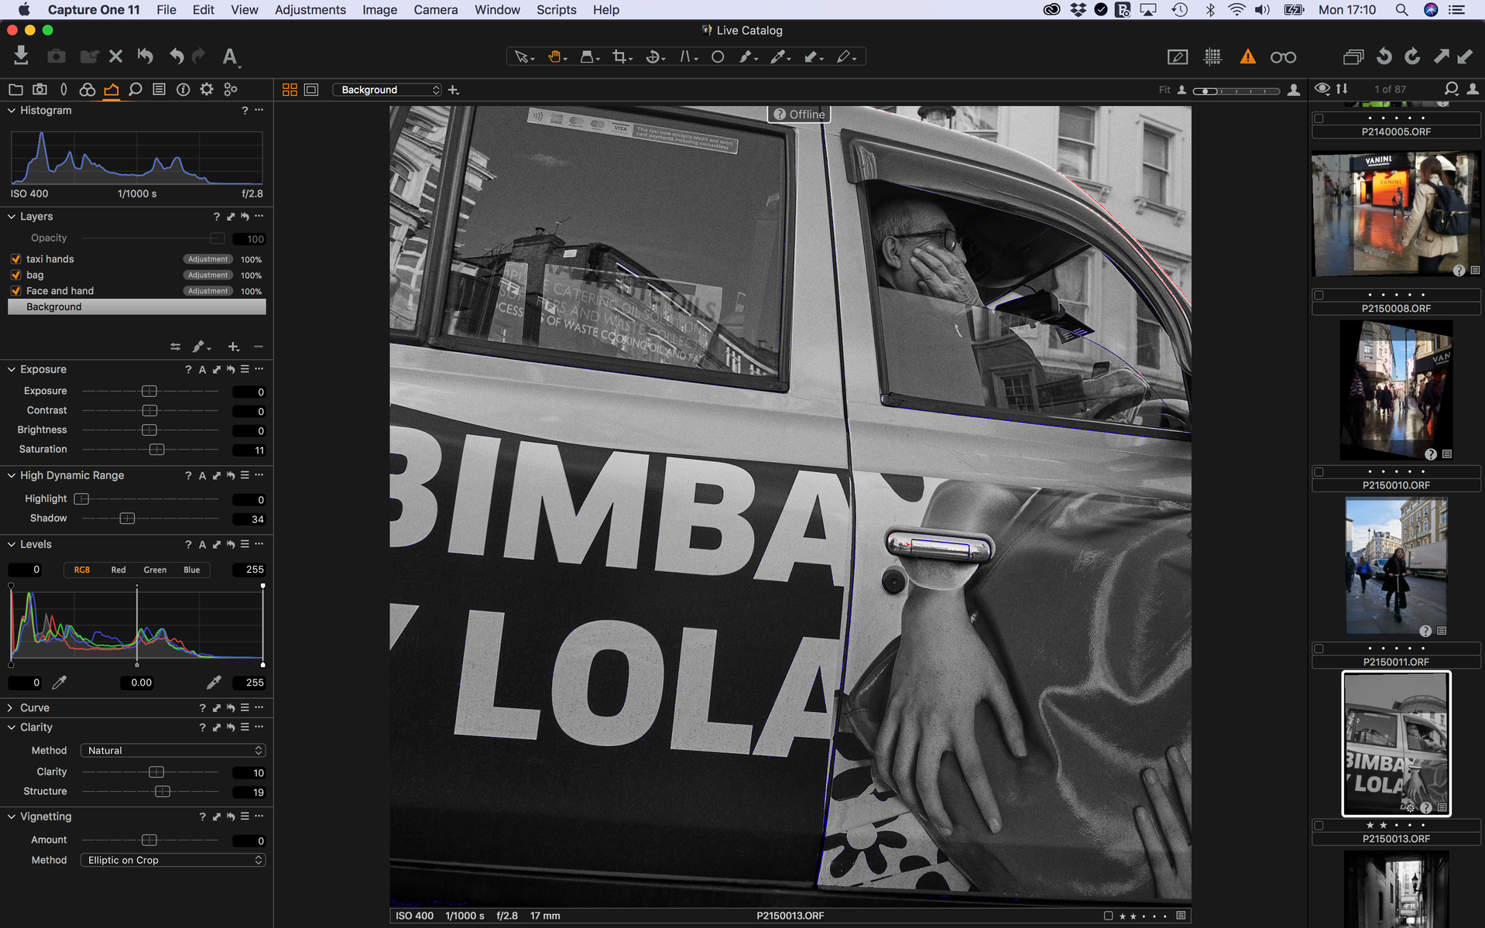
Task: Select the Keystone tool
Action: click(x=687, y=57)
